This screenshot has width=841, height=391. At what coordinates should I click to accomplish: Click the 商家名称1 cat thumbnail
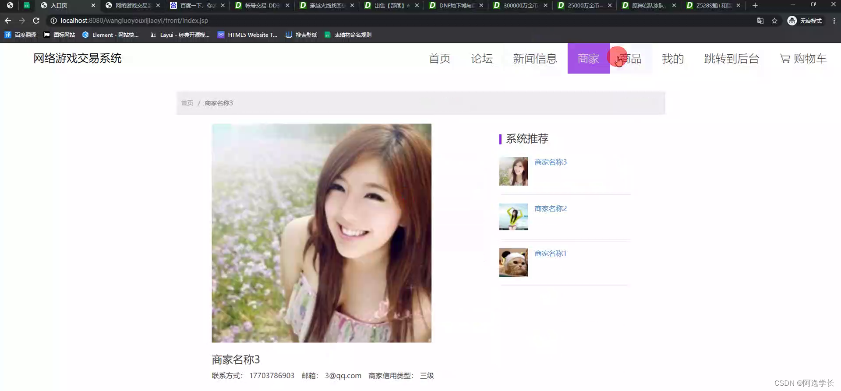click(x=513, y=263)
